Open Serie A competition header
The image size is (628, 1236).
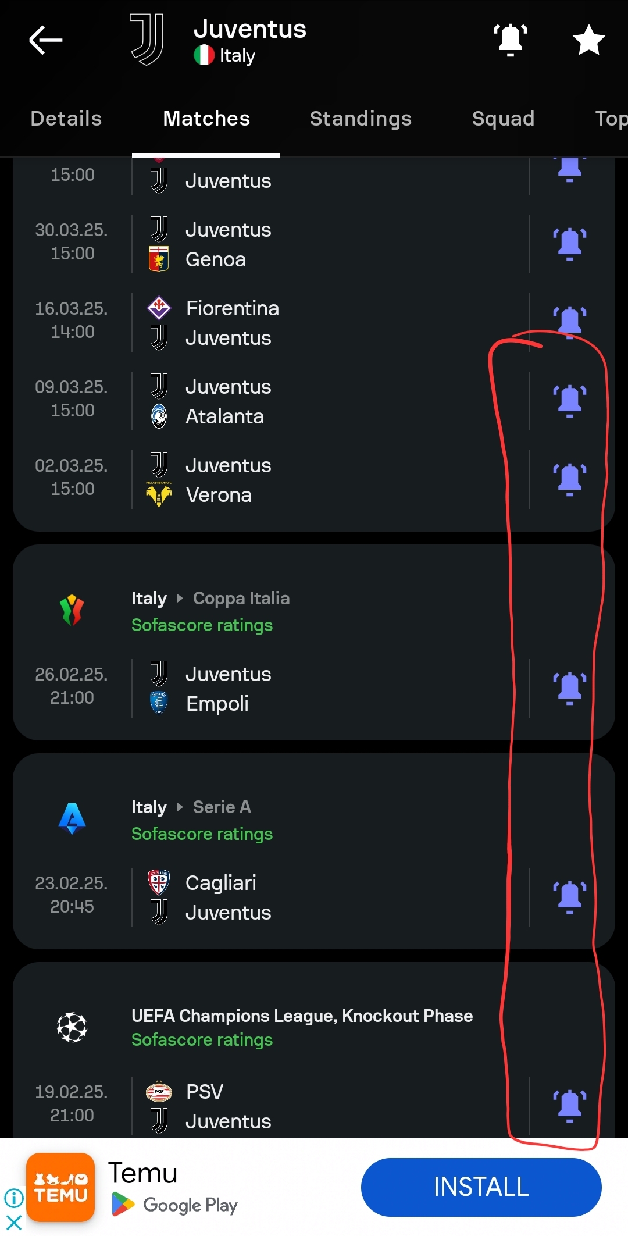click(x=222, y=807)
